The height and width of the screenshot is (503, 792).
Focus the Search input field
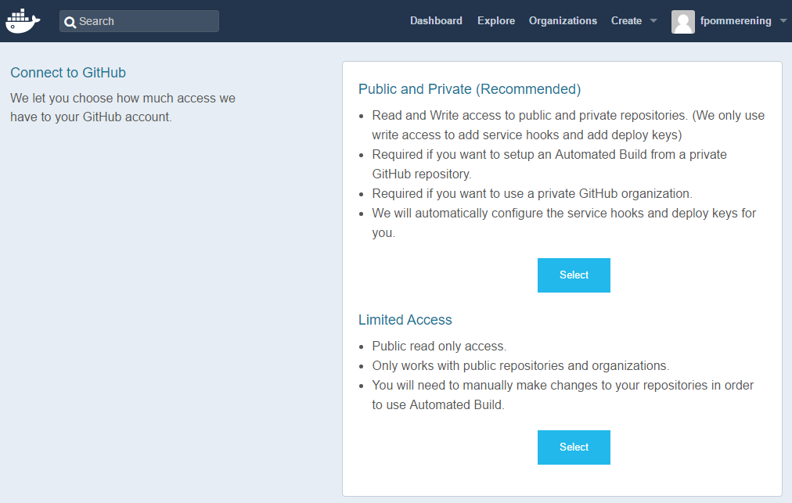[x=139, y=21]
